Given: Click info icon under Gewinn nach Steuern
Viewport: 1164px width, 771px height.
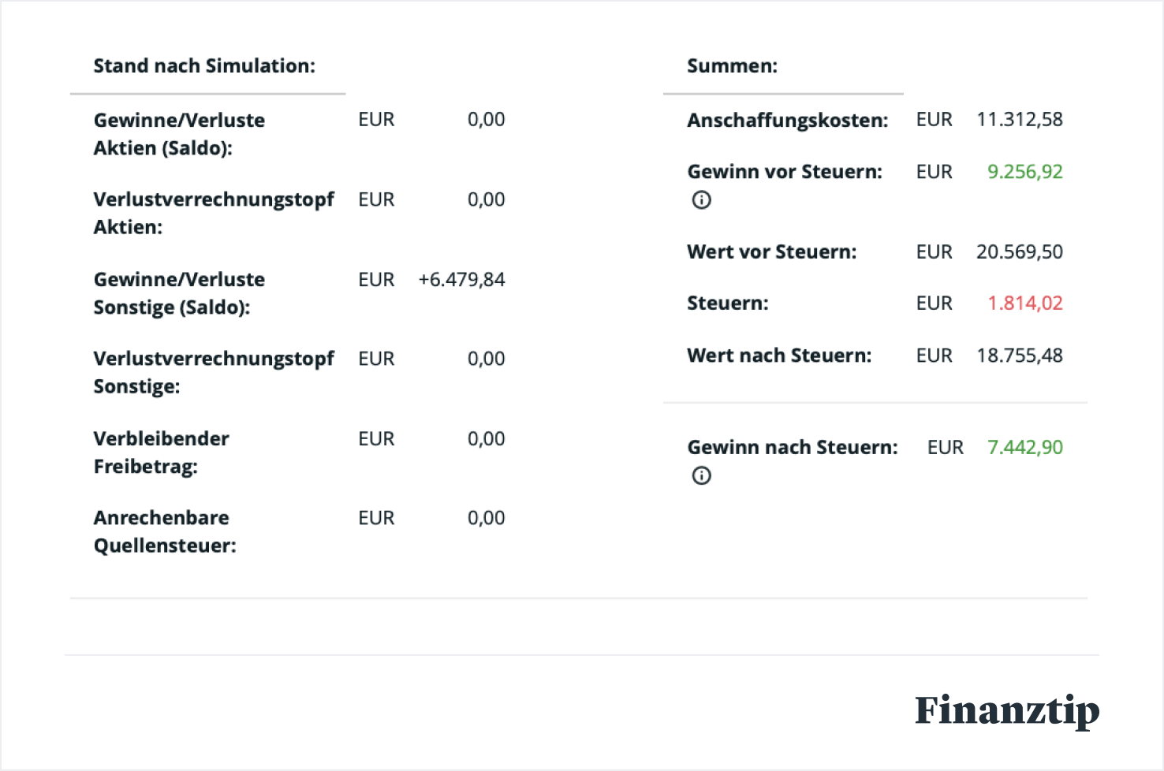Looking at the screenshot, I should pyautogui.click(x=701, y=475).
